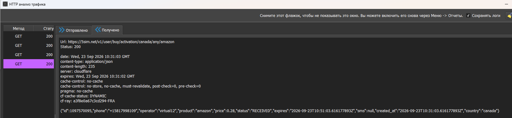The height and width of the screenshot is (118, 512).
Task: Click the "cf-ray: a3f8e0a67c3cd294-FRA" line
Action: (88, 101)
